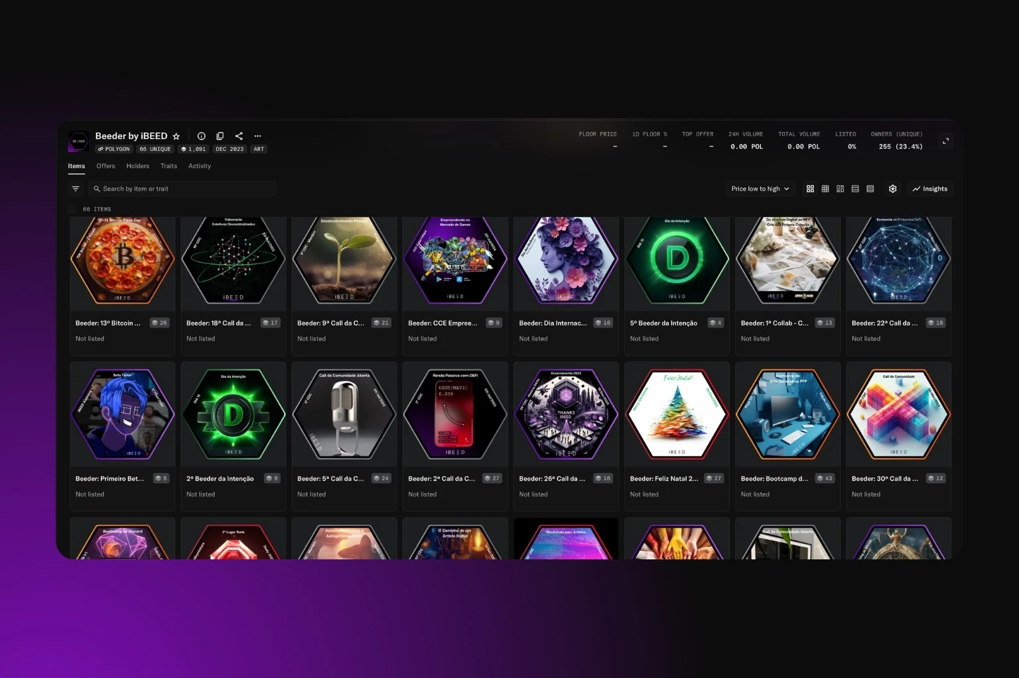
Task: Open the Holders tab
Action: coord(138,166)
